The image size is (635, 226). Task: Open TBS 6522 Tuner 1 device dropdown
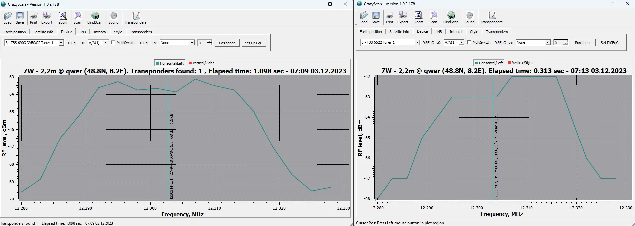click(417, 42)
